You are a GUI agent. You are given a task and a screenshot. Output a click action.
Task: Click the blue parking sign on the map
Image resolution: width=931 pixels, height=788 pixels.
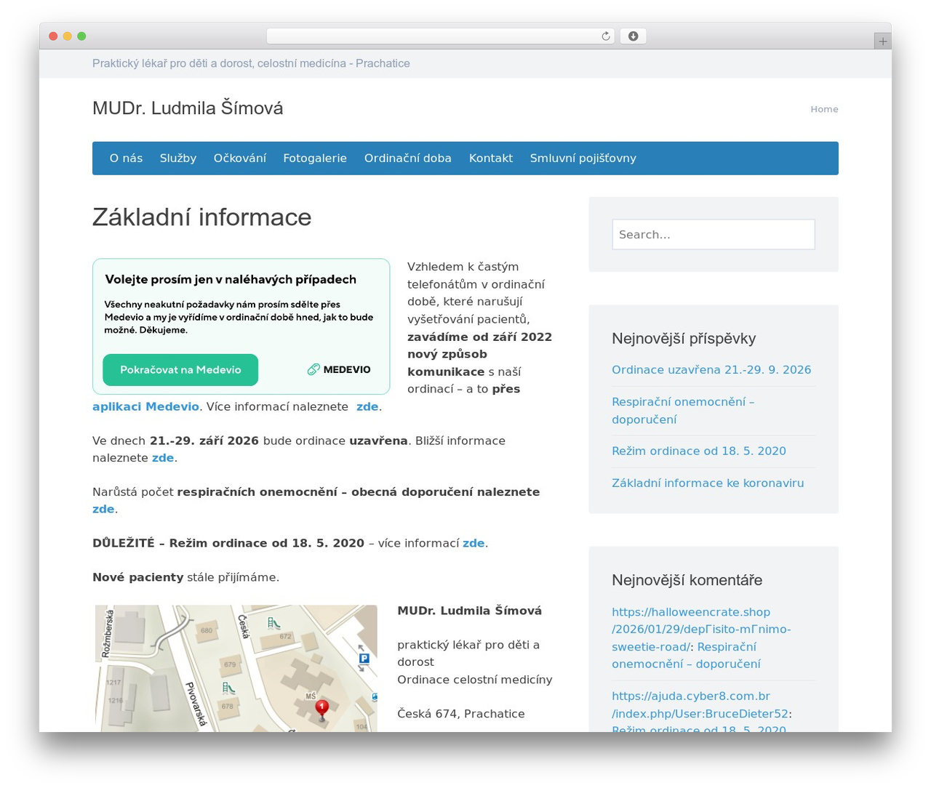tap(364, 659)
